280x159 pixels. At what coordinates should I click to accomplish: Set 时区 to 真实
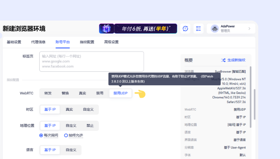[x=69, y=109]
